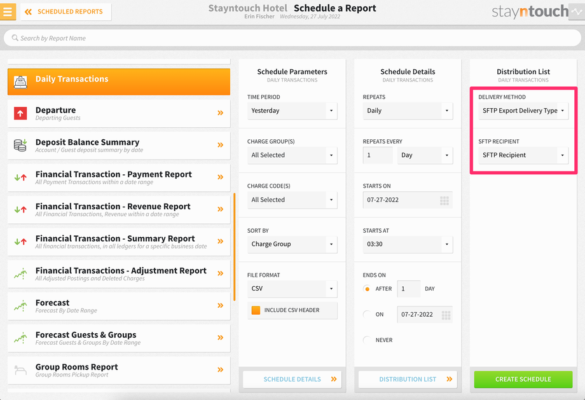Image resolution: width=585 pixels, height=400 pixels.
Task: Click Group Rooms Report bed icon
Action: [20, 370]
